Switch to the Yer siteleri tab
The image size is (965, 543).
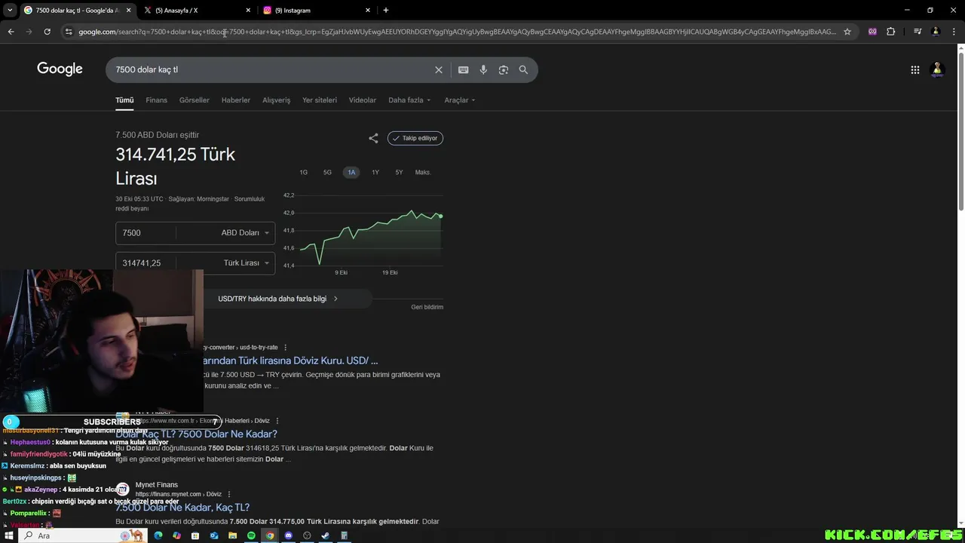tap(320, 100)
